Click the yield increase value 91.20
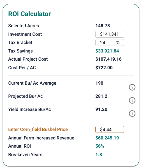142x168 pixels. pos(101,109)
